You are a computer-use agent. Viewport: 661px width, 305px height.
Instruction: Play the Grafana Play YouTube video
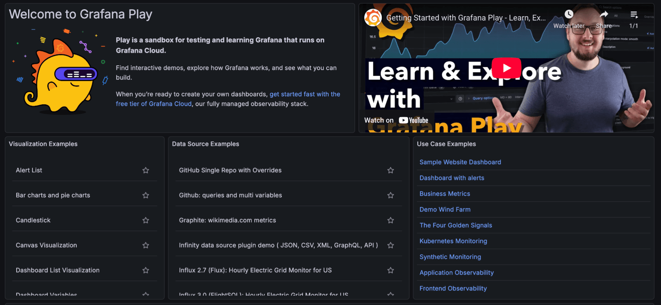pos(506,68)
